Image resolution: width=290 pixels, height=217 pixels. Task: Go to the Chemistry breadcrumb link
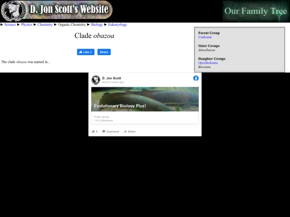point(45,25)
